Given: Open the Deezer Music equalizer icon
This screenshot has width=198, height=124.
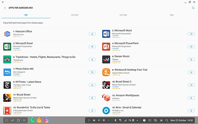Looking at the screenshot, I should (106, 60).
